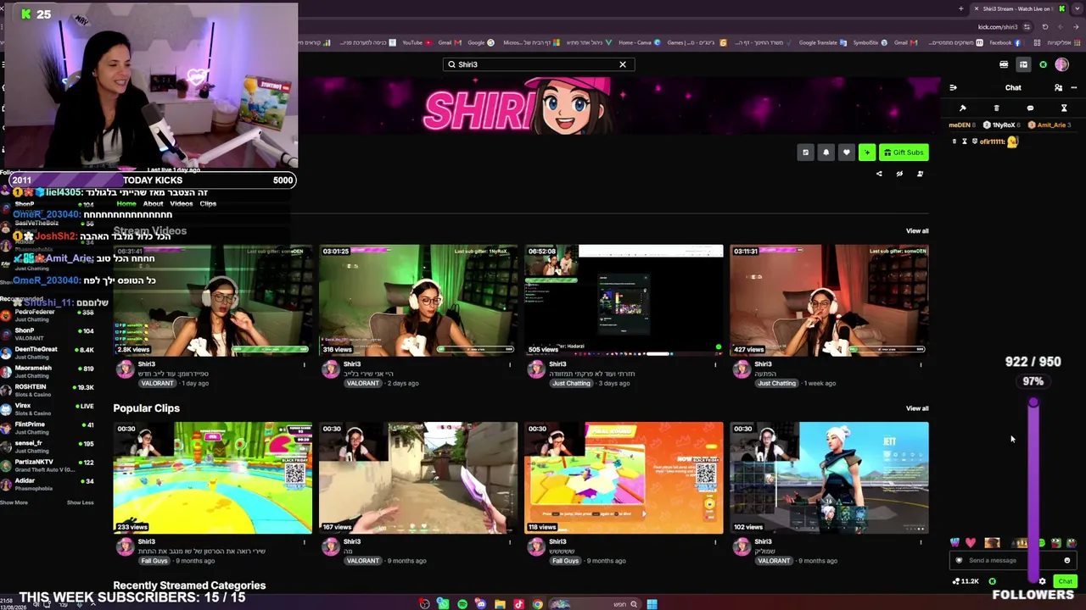Click the speech bubble icon in chat toolbar
Screen dimensions: 1086x610
pos(1030,108)
